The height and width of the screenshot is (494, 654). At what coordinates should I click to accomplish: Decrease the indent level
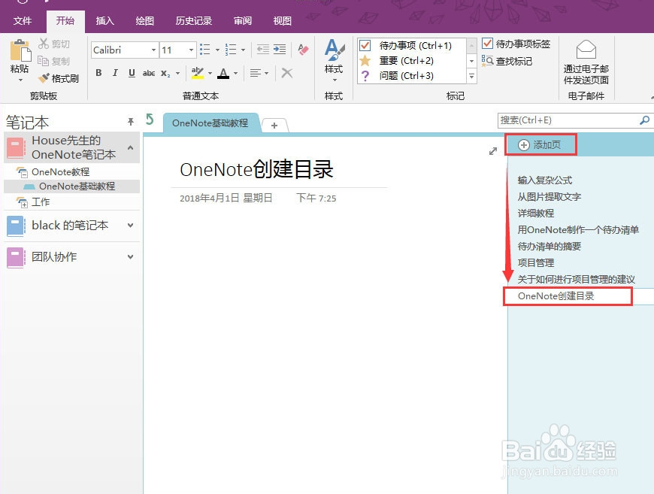point(263,50)
